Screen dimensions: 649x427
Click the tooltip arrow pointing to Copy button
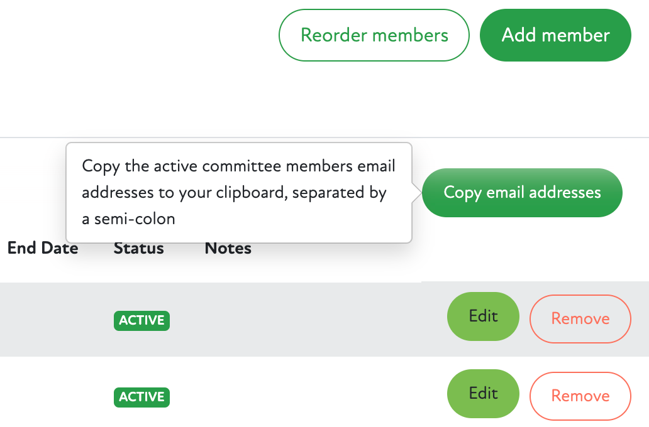[x=416, y=192]
